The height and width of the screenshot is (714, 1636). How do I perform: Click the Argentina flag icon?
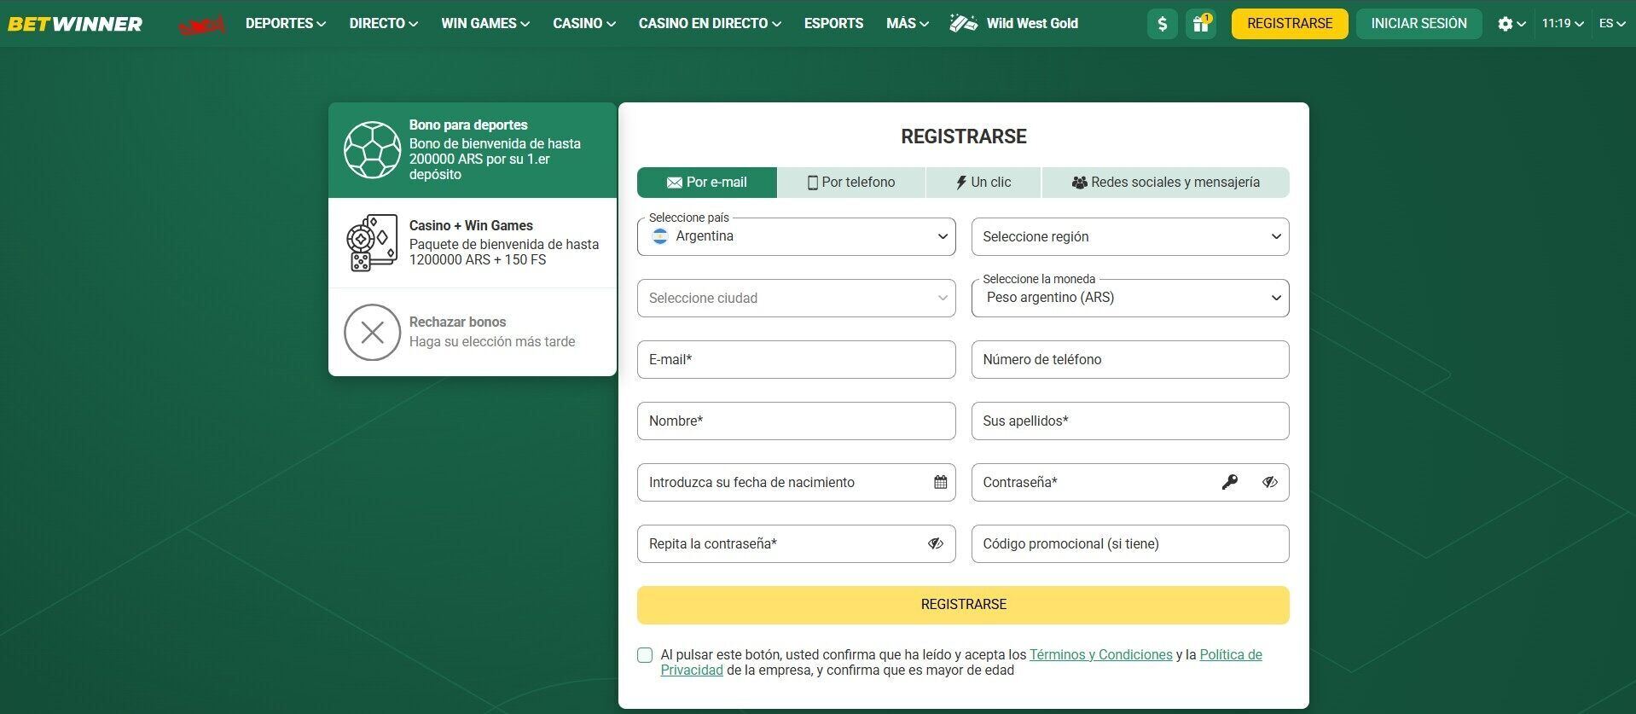[660, 236]
